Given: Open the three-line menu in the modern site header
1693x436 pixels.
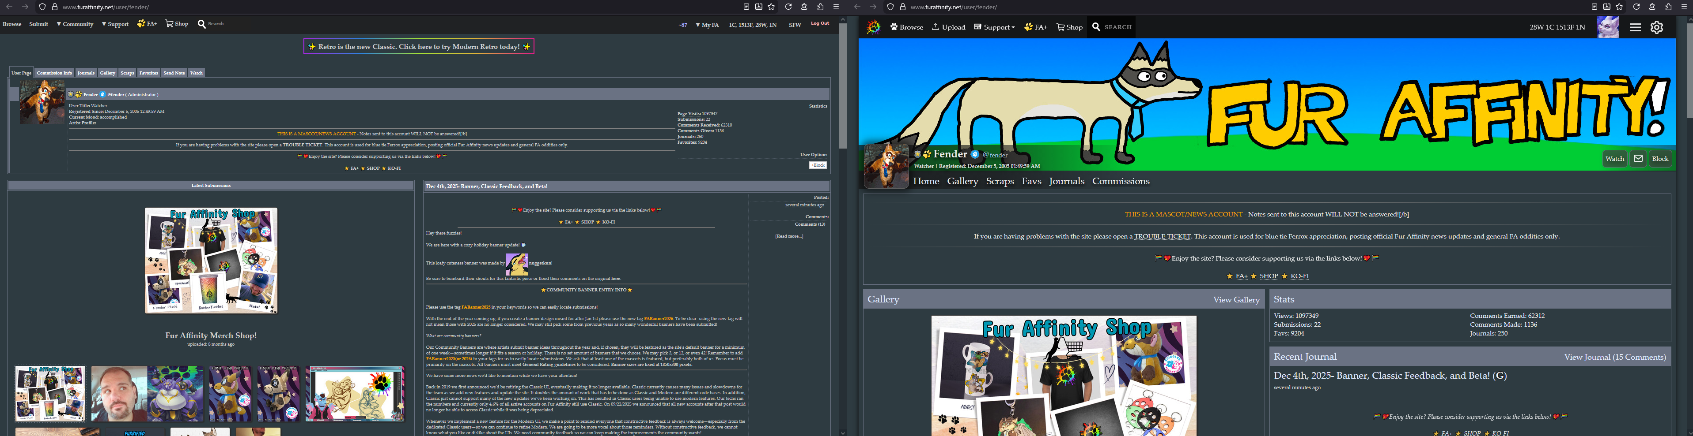Looking at the screenshot, I should [1635, 27].
